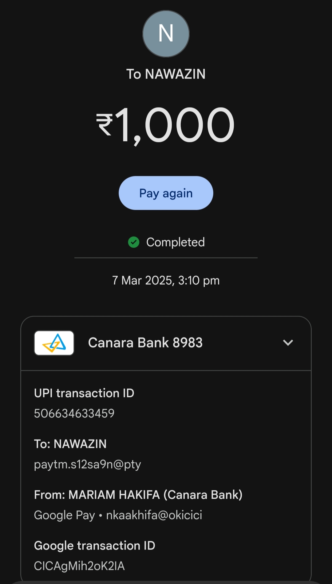Image resolution: width=332 pixels, height=584 pixels.
Task: Click the rupee symbol beside the amount
Action: tap(105, 124)
